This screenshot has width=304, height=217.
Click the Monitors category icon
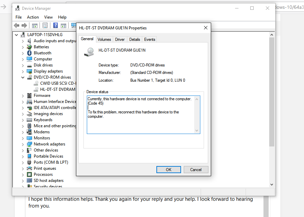coord(29,138)
